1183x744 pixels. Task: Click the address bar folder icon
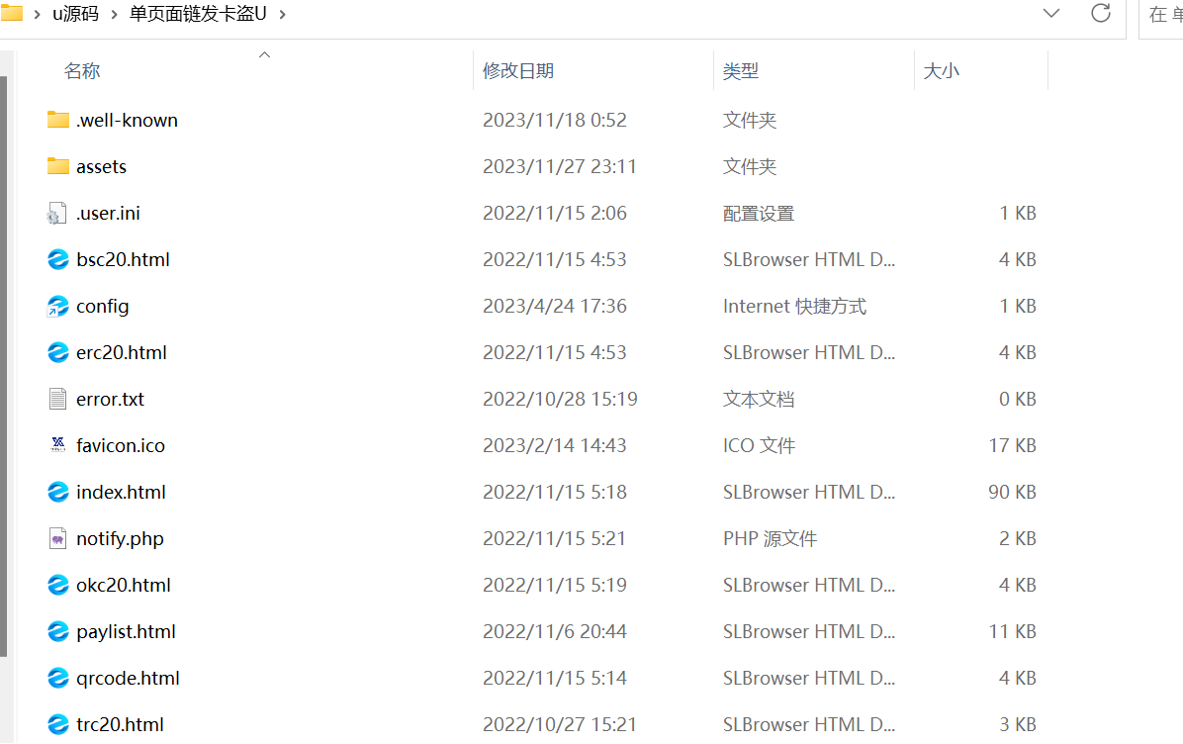11,13
